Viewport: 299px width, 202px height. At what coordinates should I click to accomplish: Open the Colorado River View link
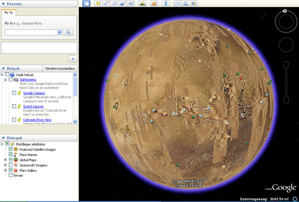[x=37, y=120]
